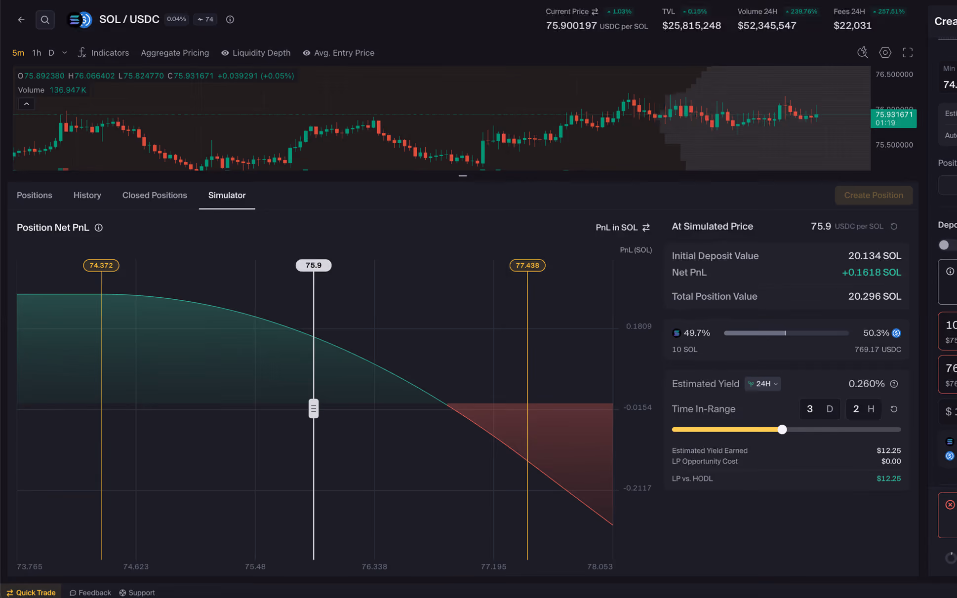Click the chart panel resize handle bar
Image resolution: width=957 pixels, height=598 pixels.
coord(463,175)
